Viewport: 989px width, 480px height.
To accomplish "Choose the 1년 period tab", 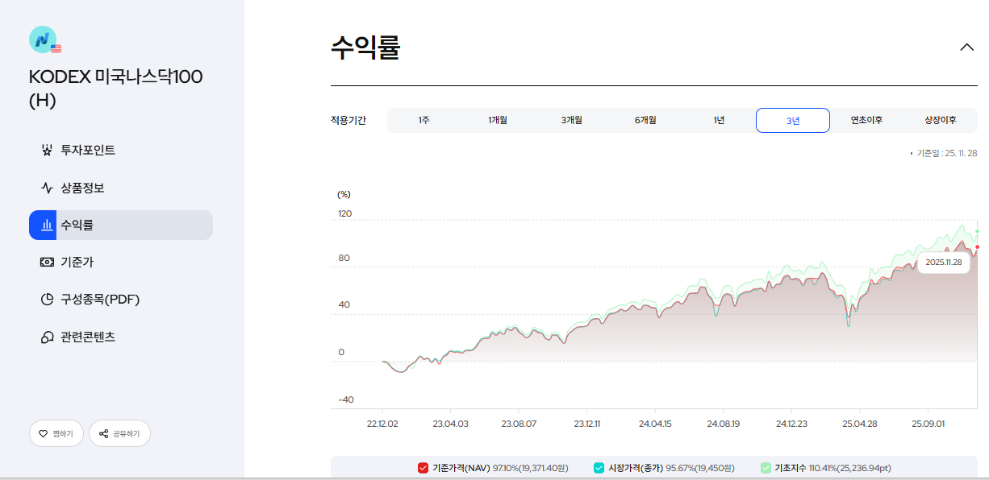I will click(719, 120).
